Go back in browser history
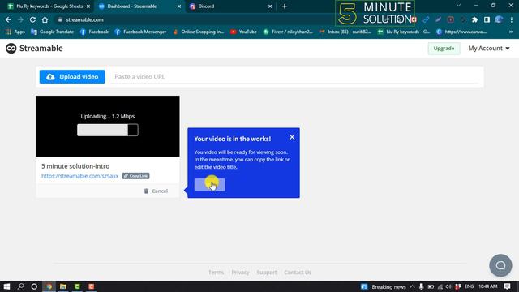519x292 pixels. pos(8,19)
